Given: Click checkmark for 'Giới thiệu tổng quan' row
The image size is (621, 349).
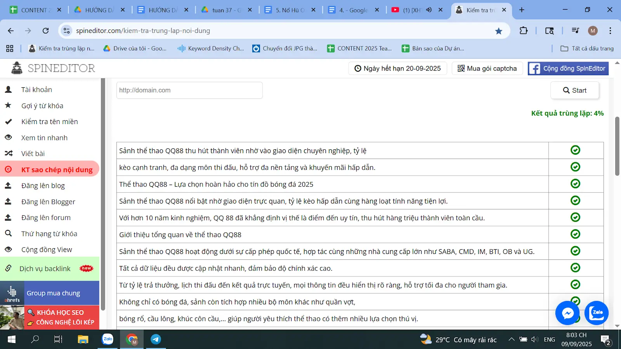Looking at the screenshot, I should pyautogui.click(x=575, y=234).
